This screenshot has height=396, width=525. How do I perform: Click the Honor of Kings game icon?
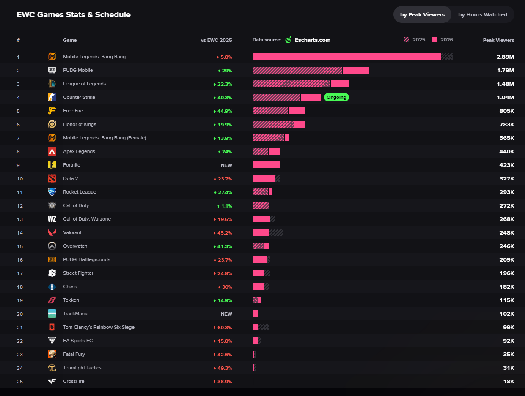coord(52,124)
